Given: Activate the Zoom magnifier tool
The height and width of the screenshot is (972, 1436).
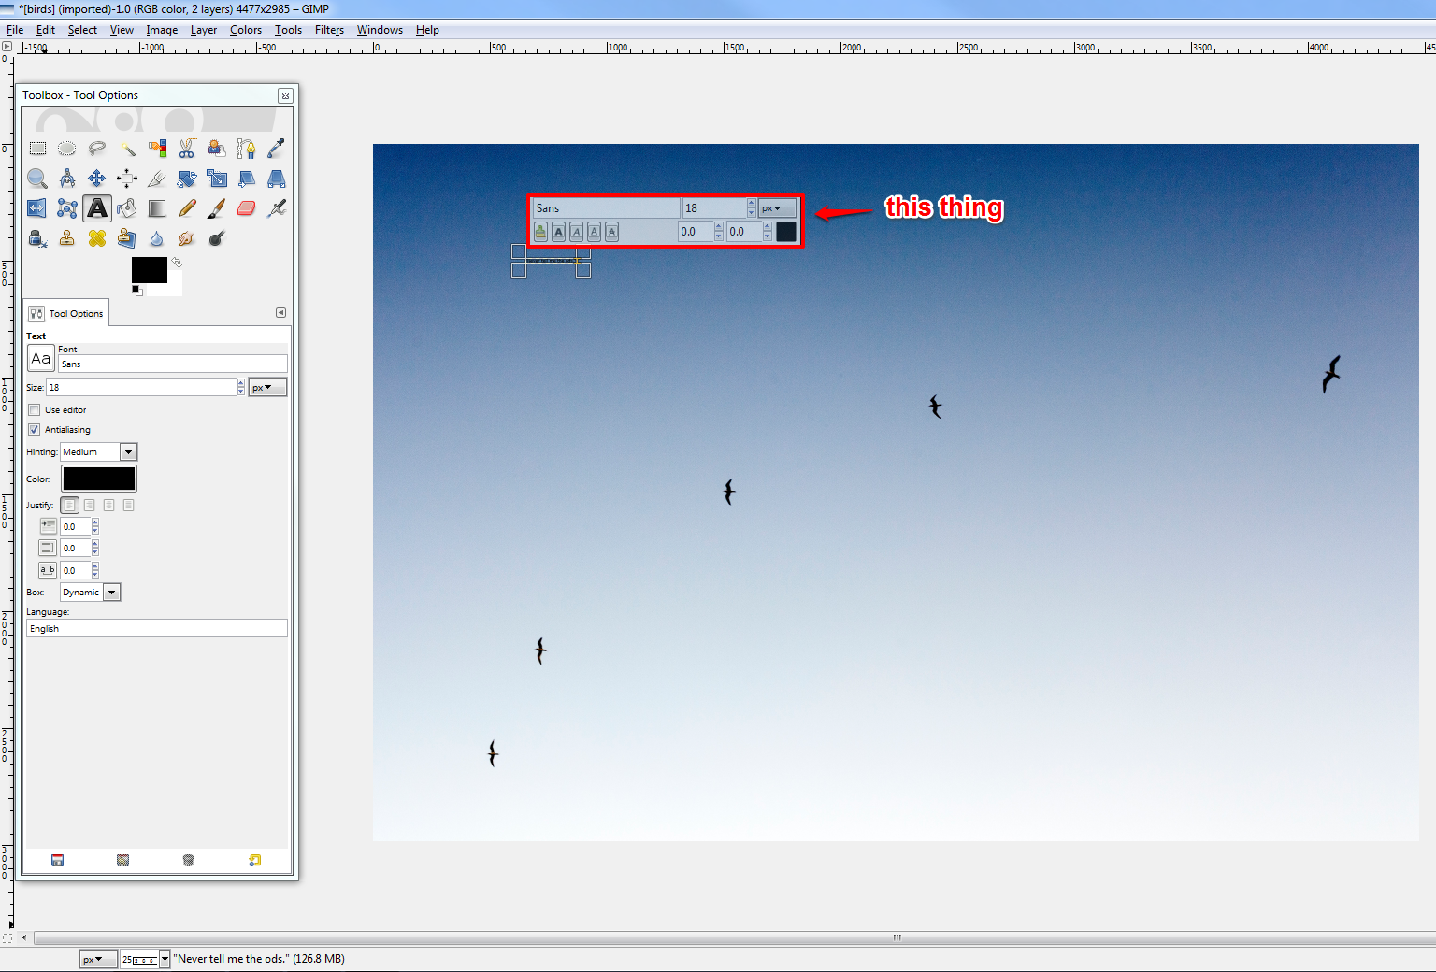Looking at the screenshot, I should pyautogui.click(x=37, y=179).
